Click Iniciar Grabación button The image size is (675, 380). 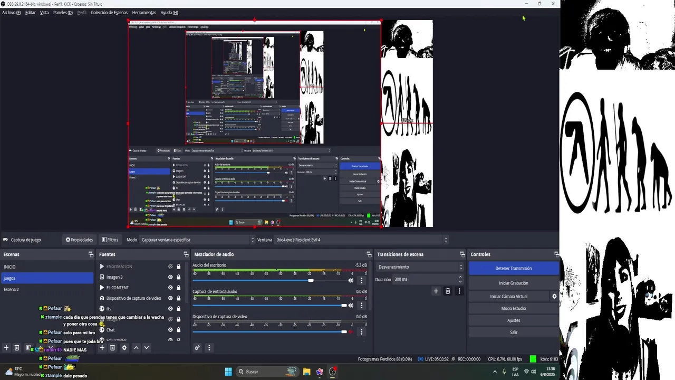pyautogui.click(x=513, y=283)
